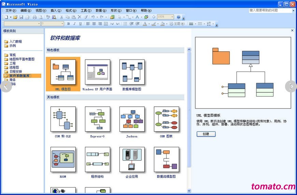Click the 主题 toolbar button
The height and width of the screenshot is (195, 297).
point(177,24)
